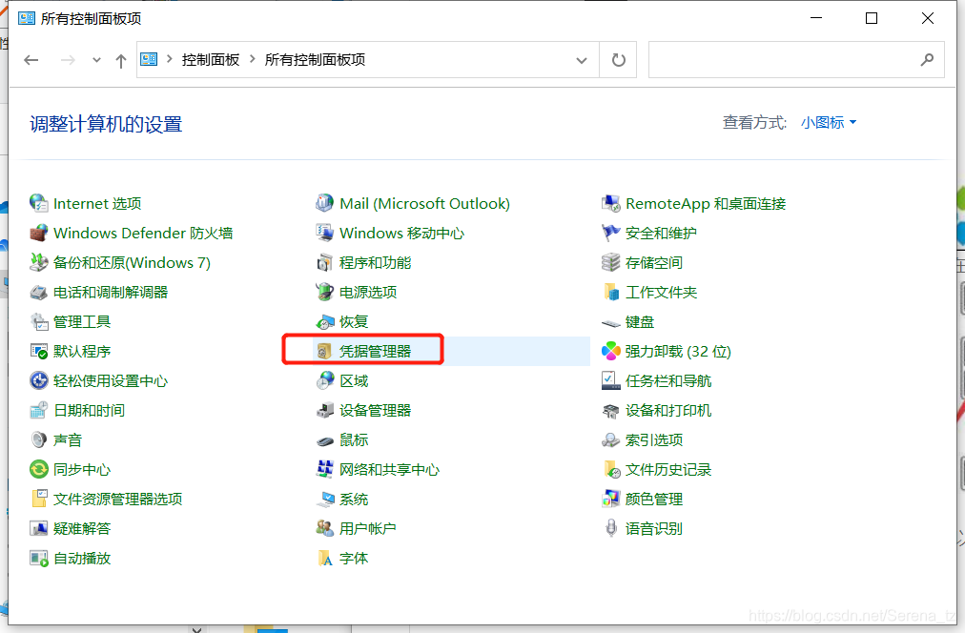Image resolution: width=965 pixels, height=633 pixels.
Task: Open the 同步中心 icon
Action: click(39, 469)
